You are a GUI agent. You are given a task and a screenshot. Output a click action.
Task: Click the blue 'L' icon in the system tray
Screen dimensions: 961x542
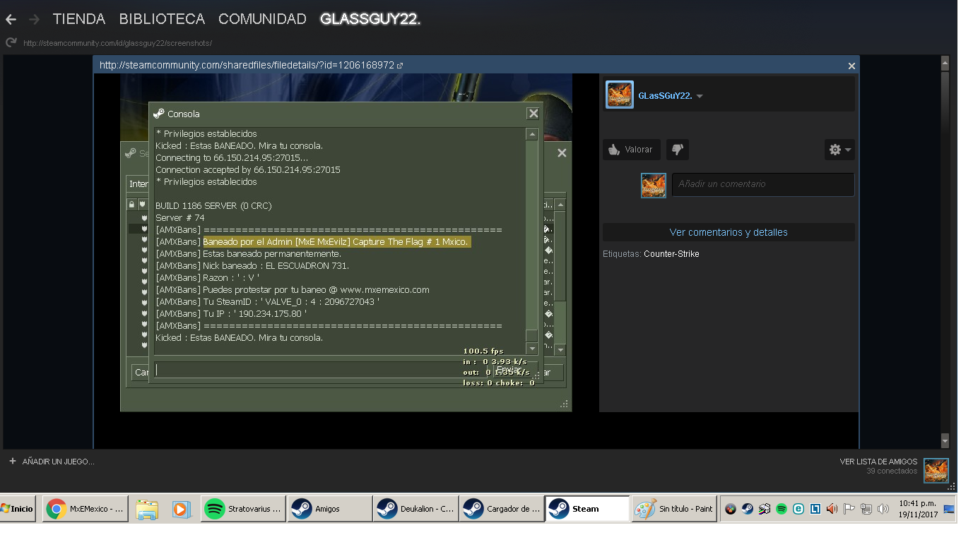[815, 509]
